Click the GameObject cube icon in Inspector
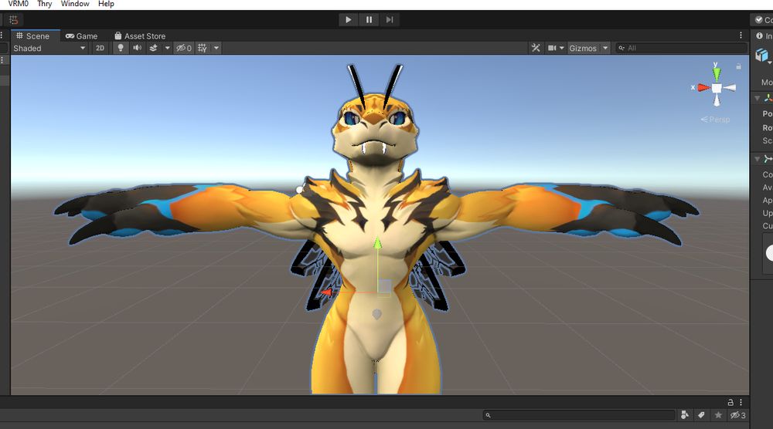 pyautogui.click(x=761, y=55)
